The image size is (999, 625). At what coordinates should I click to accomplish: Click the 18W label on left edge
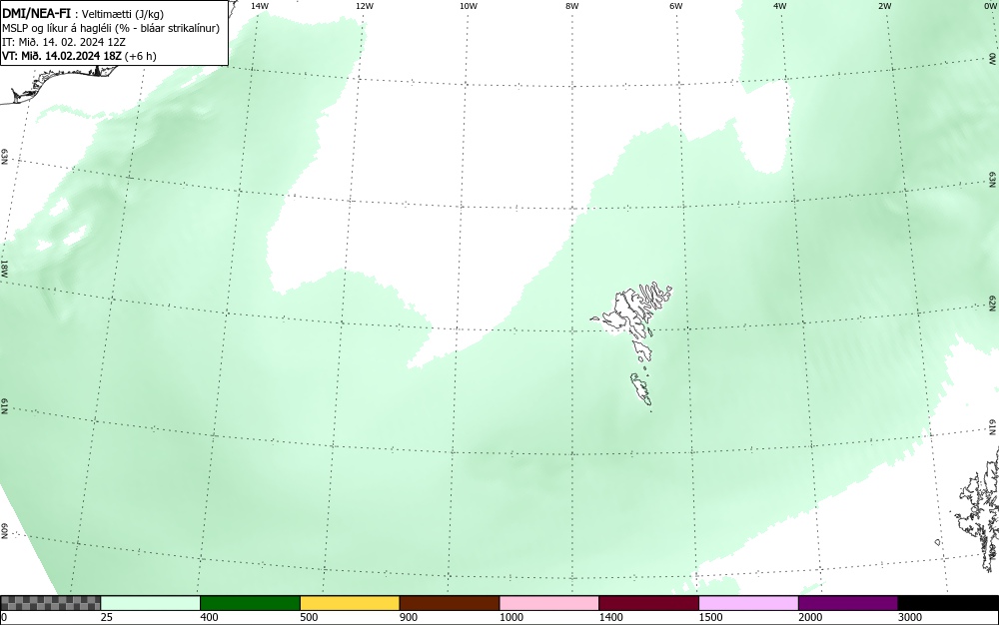[4, 268]
